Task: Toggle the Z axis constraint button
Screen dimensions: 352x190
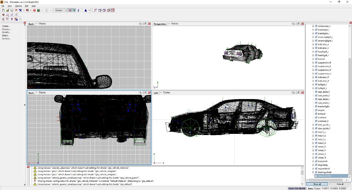Action: 78,10
